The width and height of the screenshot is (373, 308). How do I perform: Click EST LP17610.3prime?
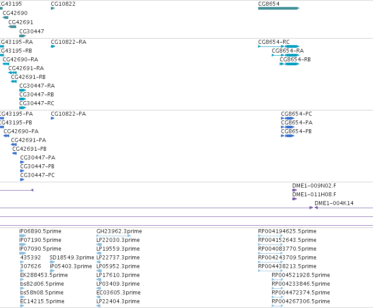pyautogui.click(x=99, y=280)
